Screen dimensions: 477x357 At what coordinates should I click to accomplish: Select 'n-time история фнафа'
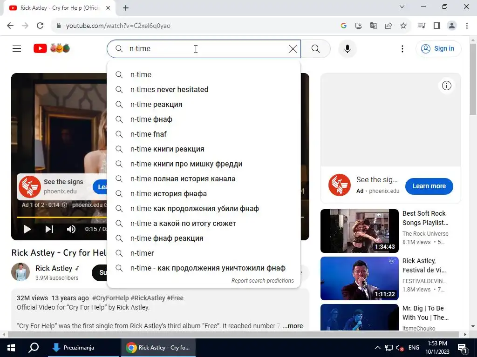click(x=204, y=194)
